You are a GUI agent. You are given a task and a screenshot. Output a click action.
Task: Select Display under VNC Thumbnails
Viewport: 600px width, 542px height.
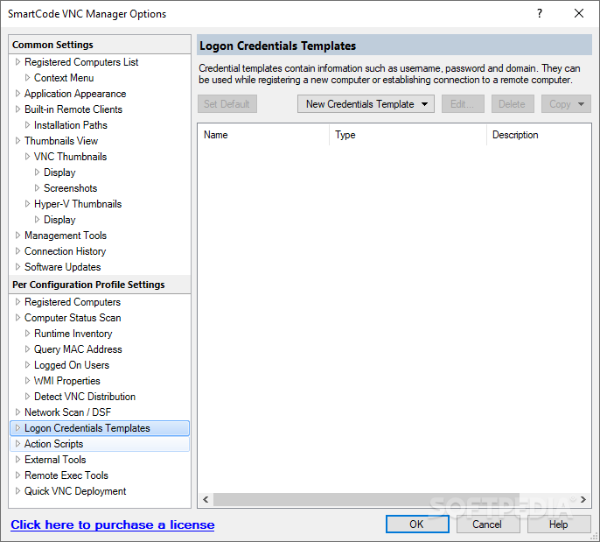click(x=59, y=172)
